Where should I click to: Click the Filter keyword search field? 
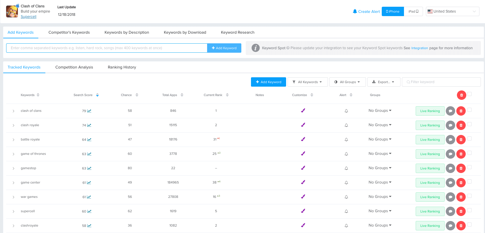tap(441, 82)
